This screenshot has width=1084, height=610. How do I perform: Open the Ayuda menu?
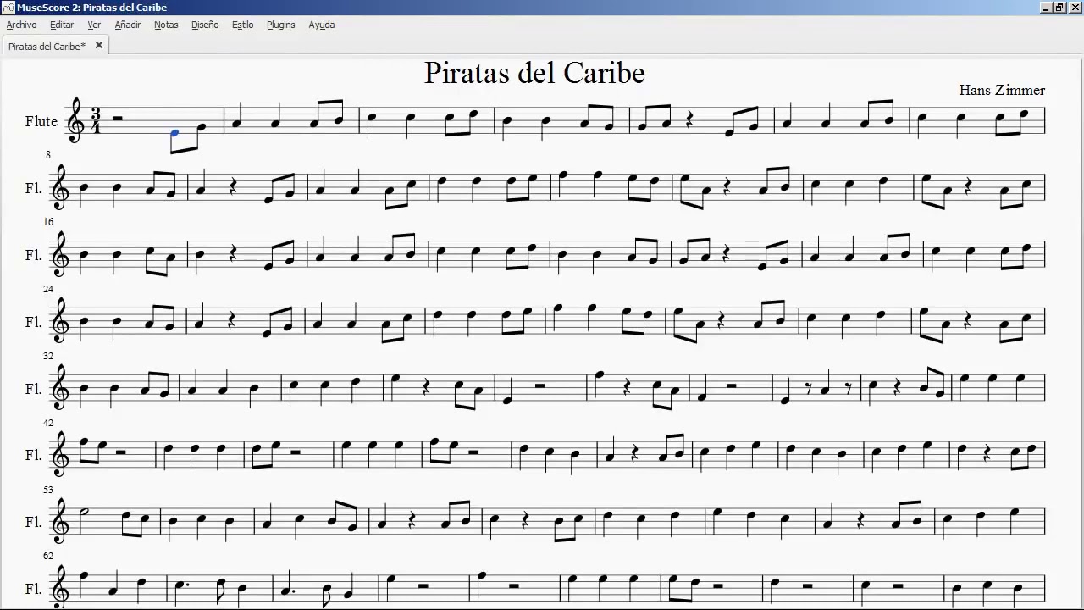(322, 25)
